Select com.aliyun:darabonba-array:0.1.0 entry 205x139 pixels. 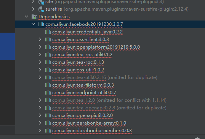89,123
